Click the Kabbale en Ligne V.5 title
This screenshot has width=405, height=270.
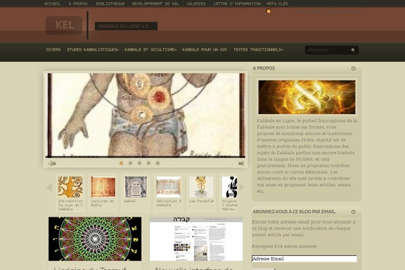pyautogui.click(x=126, y=26)
